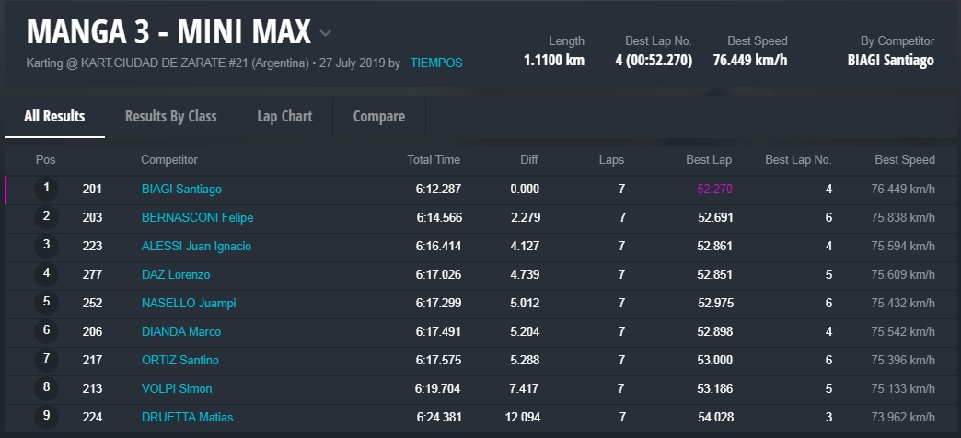Click the position 9 circle badge
961x438 pixels.
click(x=46, y=417)
